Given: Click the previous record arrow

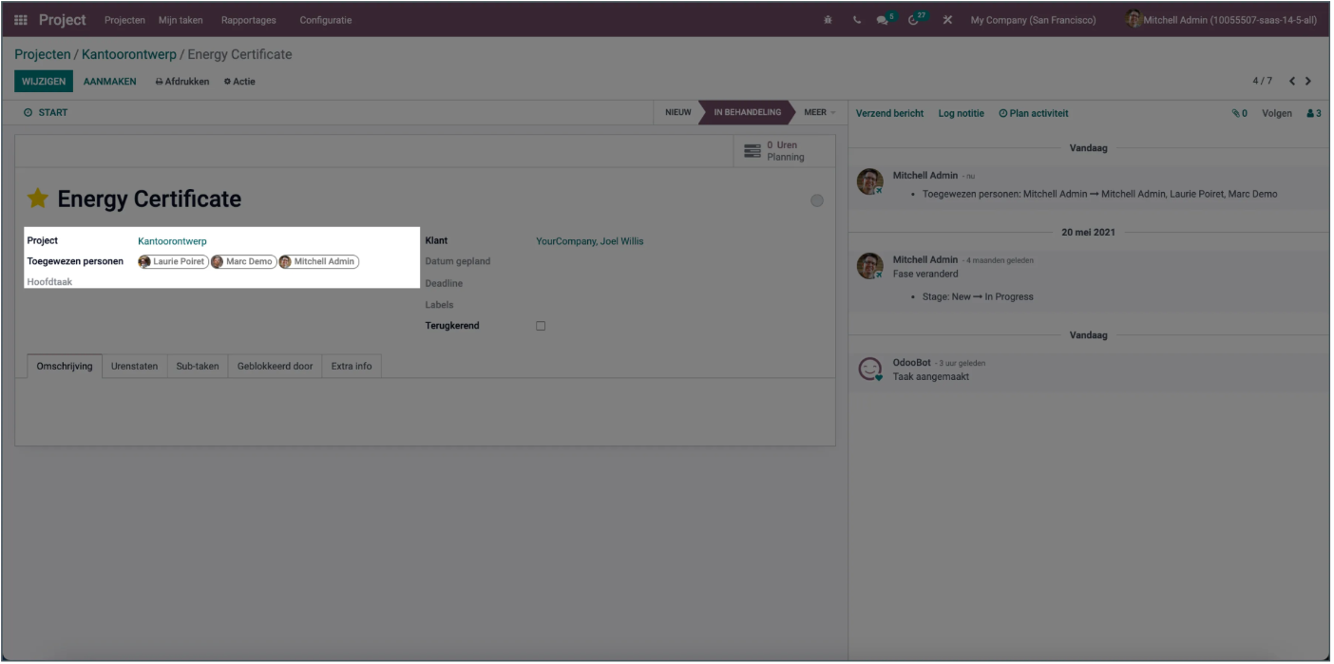Looking at the screenshot, I should point(1292,82).
